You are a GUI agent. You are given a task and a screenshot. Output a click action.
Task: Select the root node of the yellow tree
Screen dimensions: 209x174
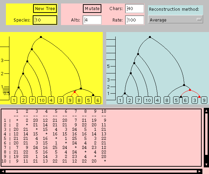pyautogui.click(x=41, y=37)
